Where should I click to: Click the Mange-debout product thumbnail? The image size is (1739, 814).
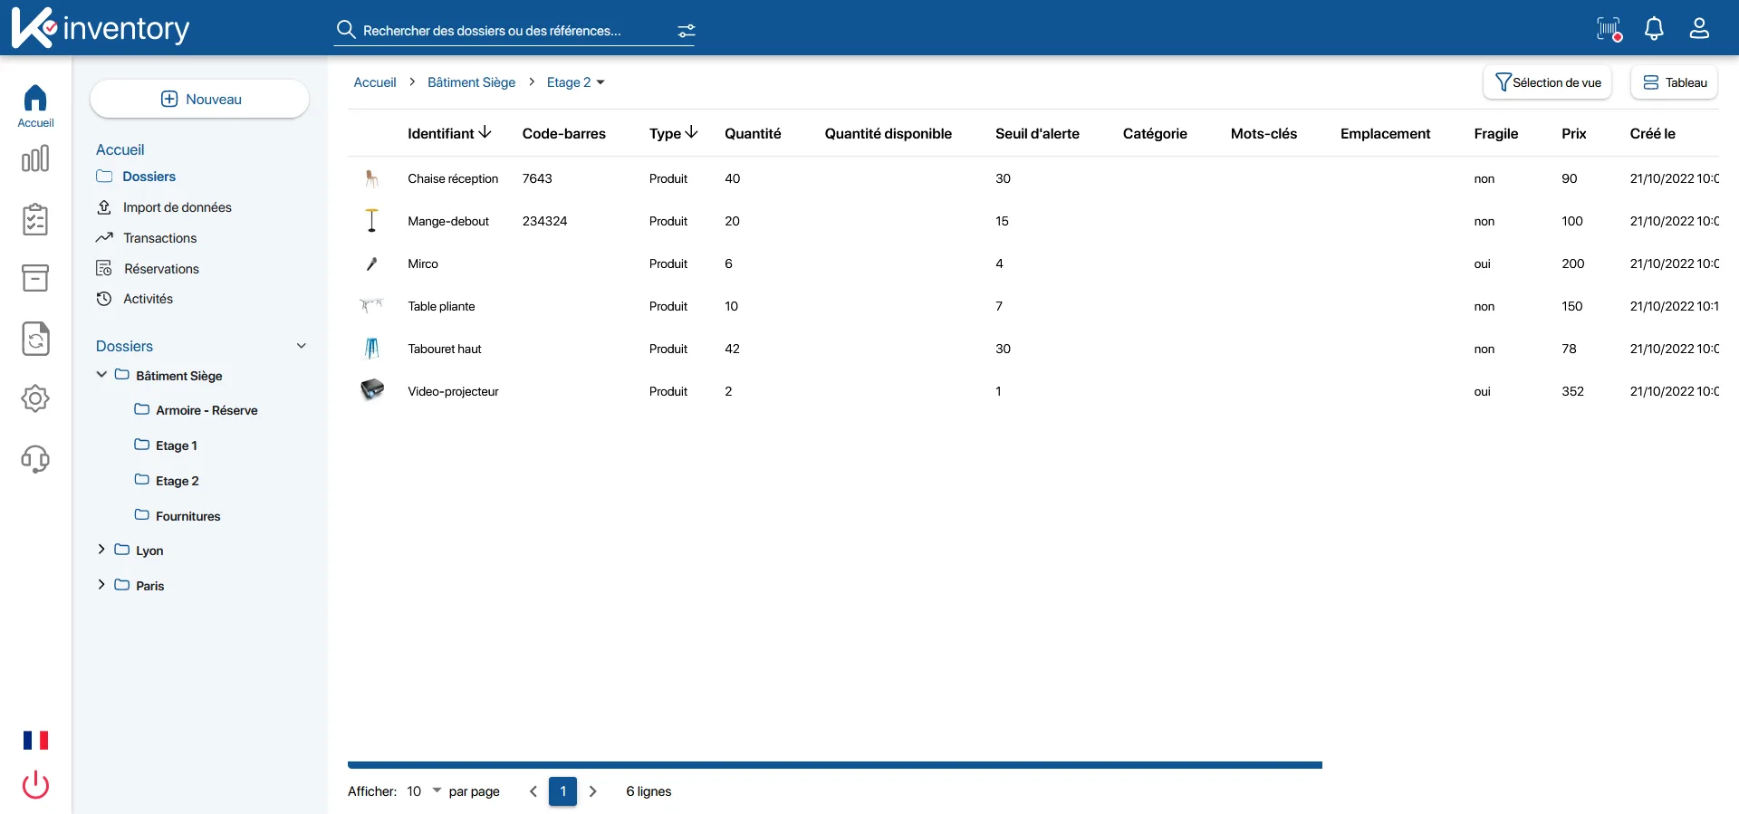click(371, 221)
